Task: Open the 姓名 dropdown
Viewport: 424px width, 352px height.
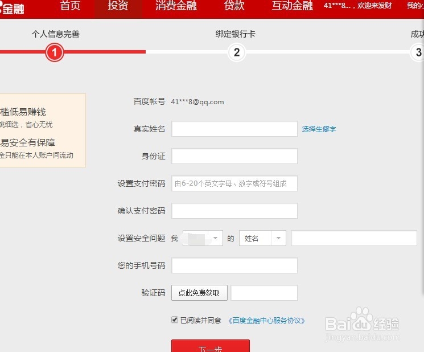Action: [262, 238]
